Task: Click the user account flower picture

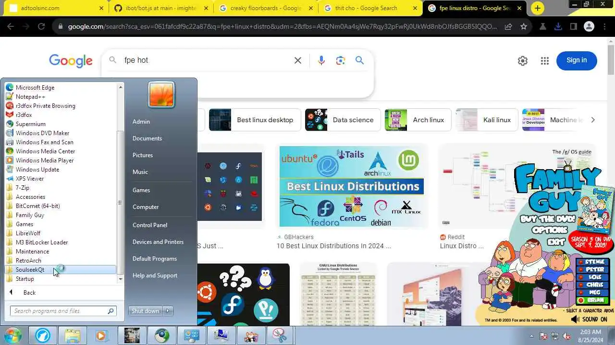Action: 161,94
